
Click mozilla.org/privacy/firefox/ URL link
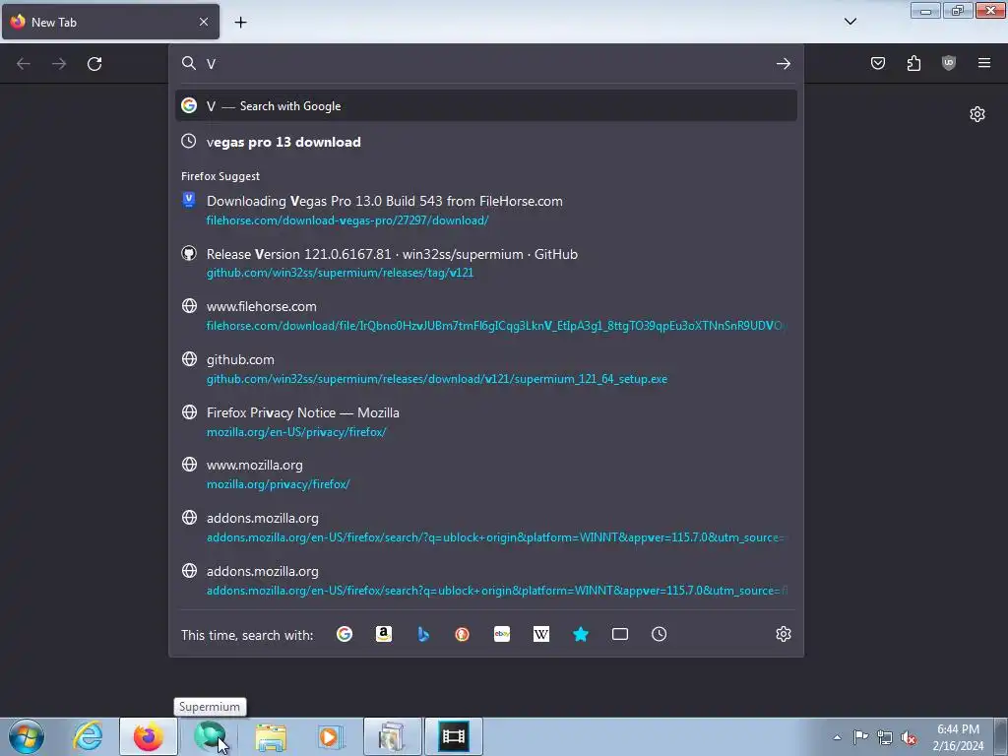[x=278, y=484]
